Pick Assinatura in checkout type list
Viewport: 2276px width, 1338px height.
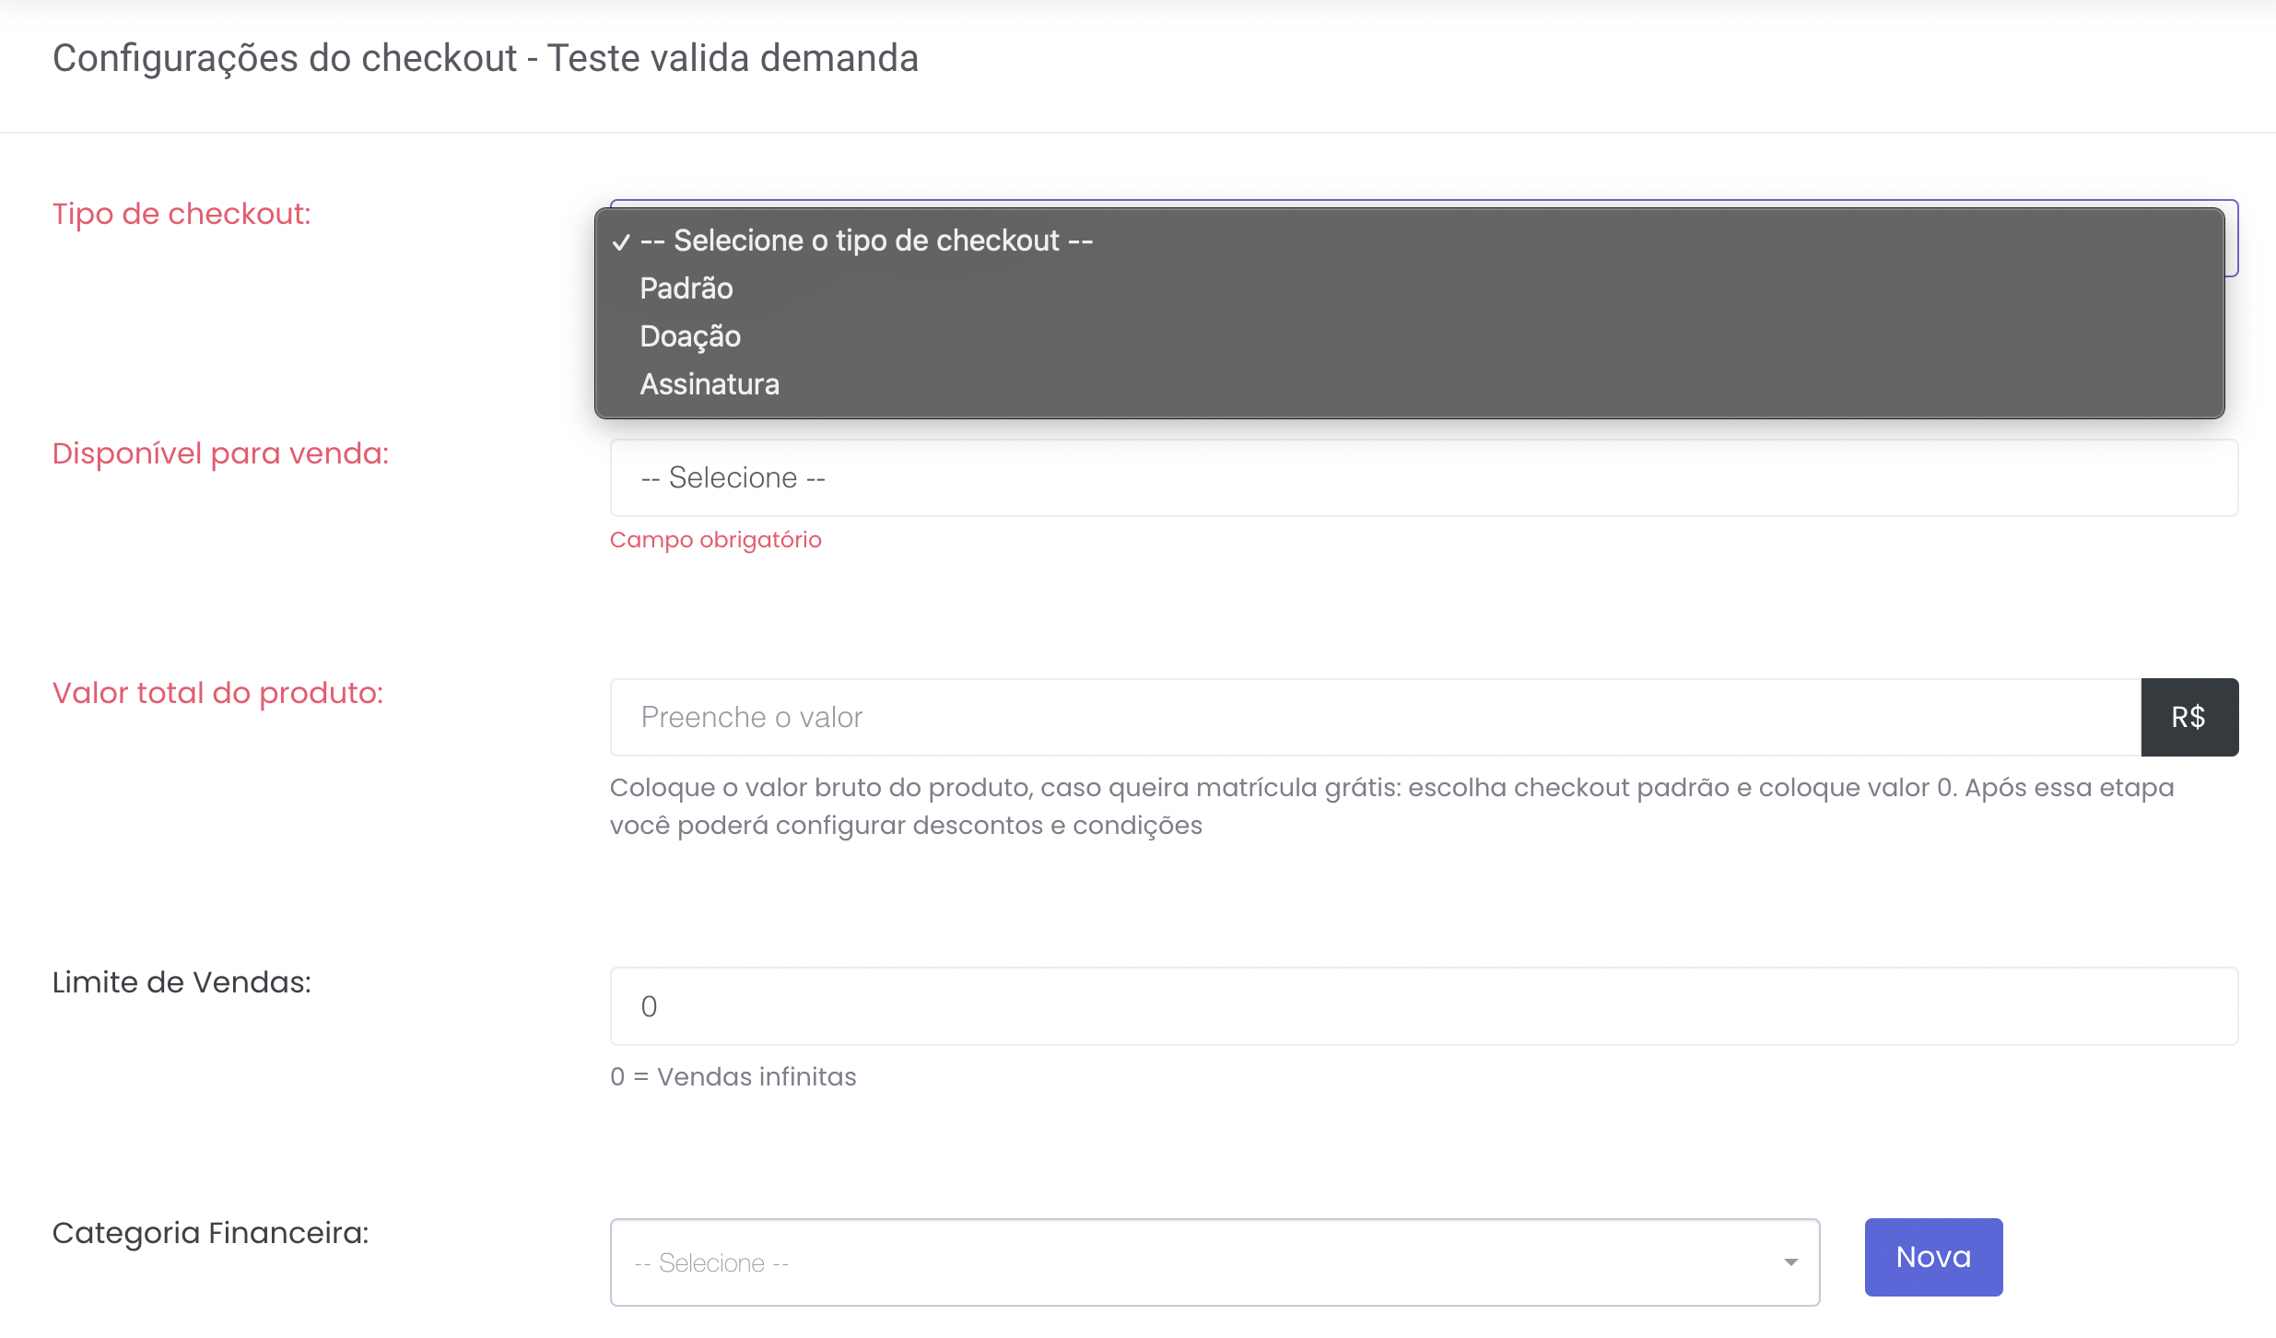point(710,384)
